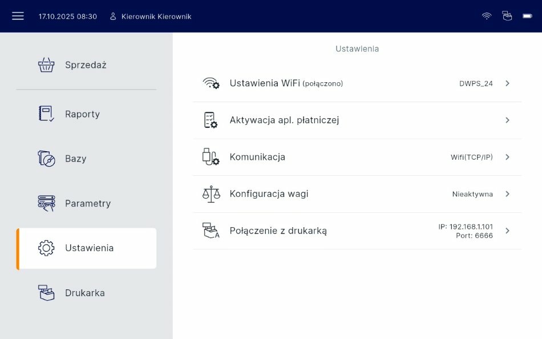Click the Komunikacja USB device icon

211,157
